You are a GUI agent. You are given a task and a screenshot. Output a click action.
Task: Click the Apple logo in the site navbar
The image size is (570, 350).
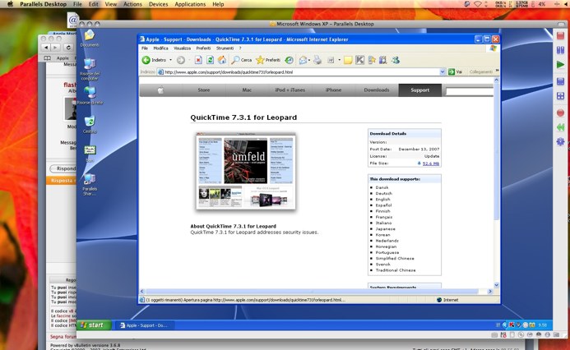click(x=160, y=90)
